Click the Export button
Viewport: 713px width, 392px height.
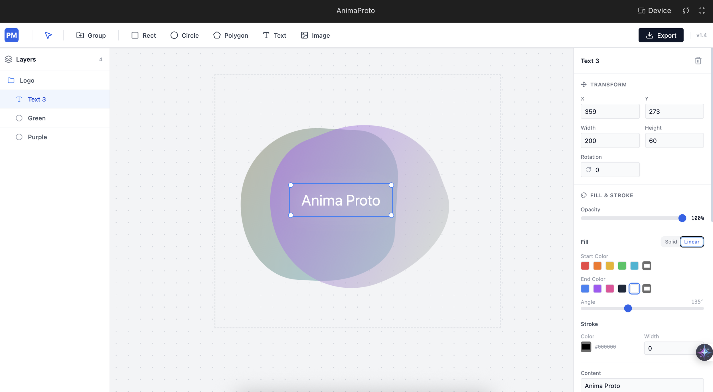pyautogui.click(x=661, y=35)
